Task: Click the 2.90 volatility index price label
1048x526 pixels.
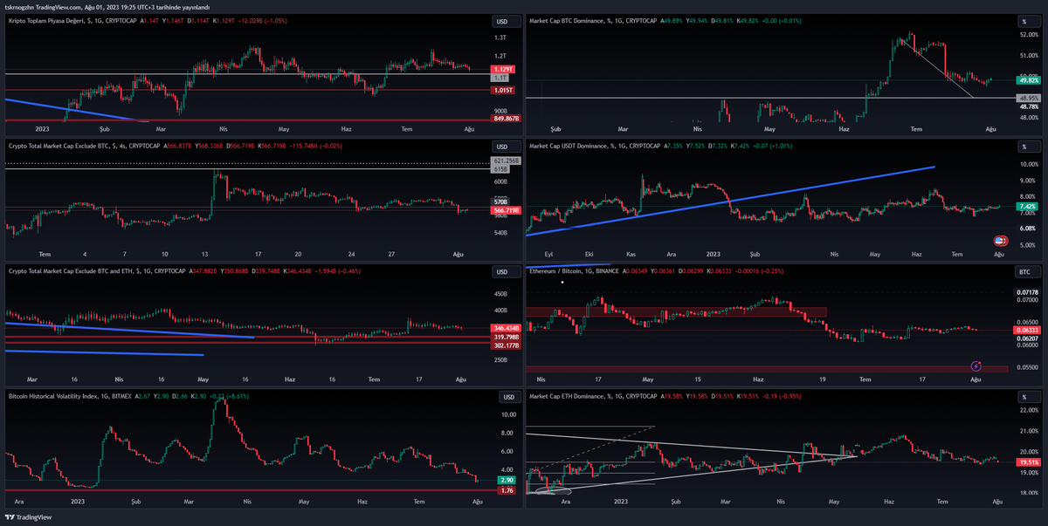Action: [507, 481]
